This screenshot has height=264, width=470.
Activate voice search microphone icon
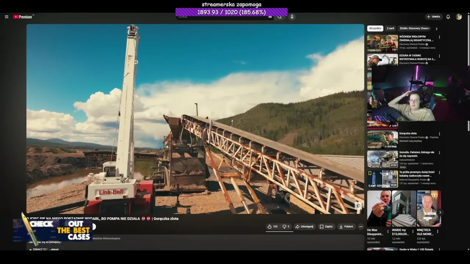point(292,17)
